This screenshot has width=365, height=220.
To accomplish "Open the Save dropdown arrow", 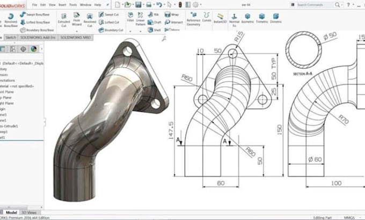I will [143, 5].
